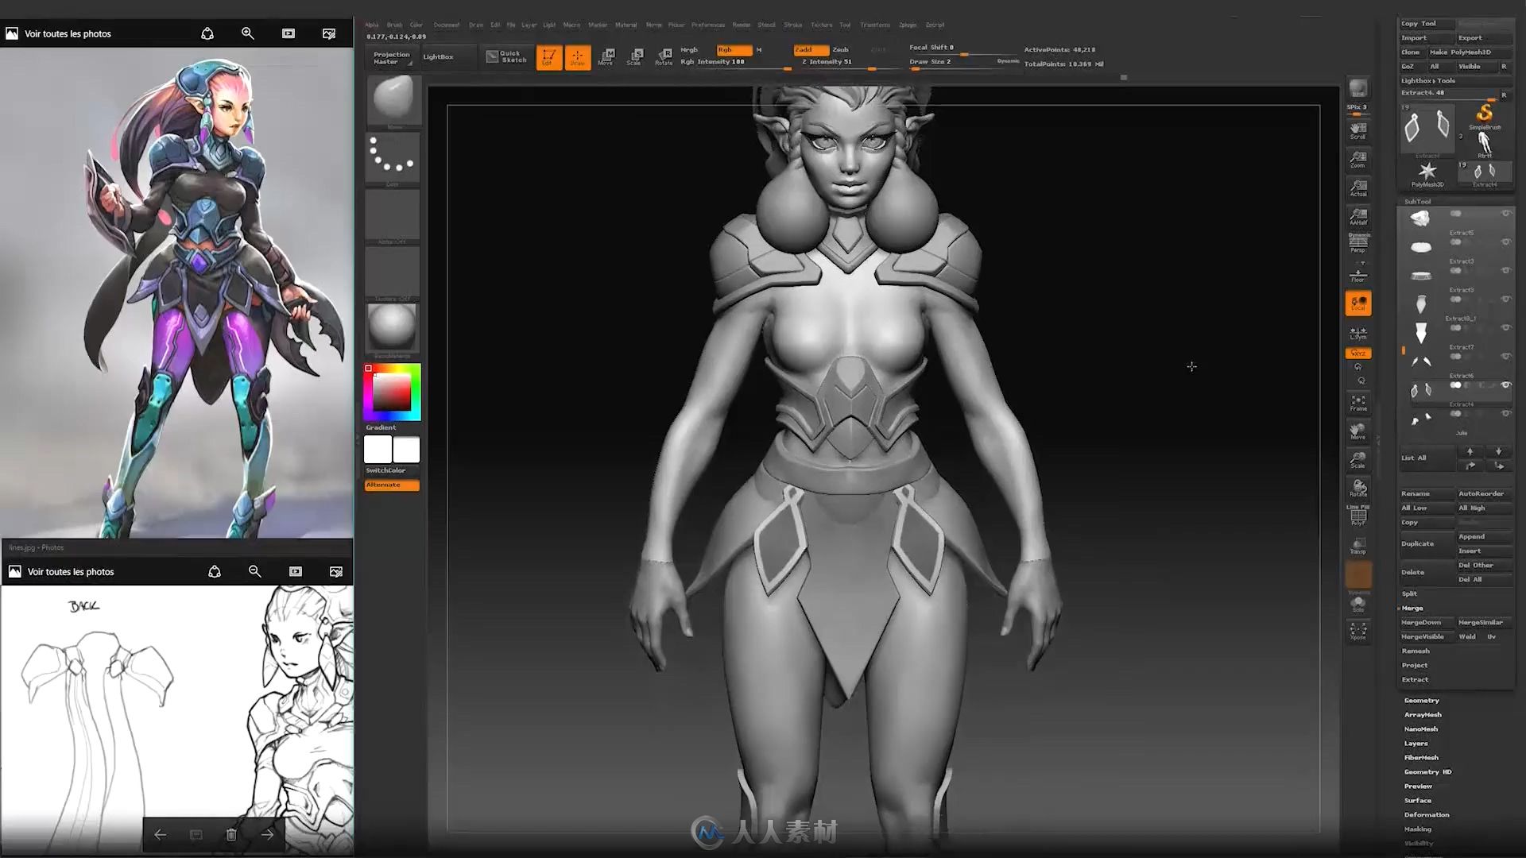The height and width of the screenshot is (858, 1526).
Task: Open Quick Sketch
Action: [x=507, y=56]
